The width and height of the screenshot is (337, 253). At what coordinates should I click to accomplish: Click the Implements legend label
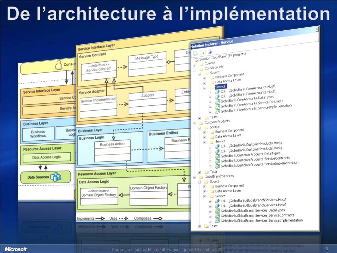86,218
